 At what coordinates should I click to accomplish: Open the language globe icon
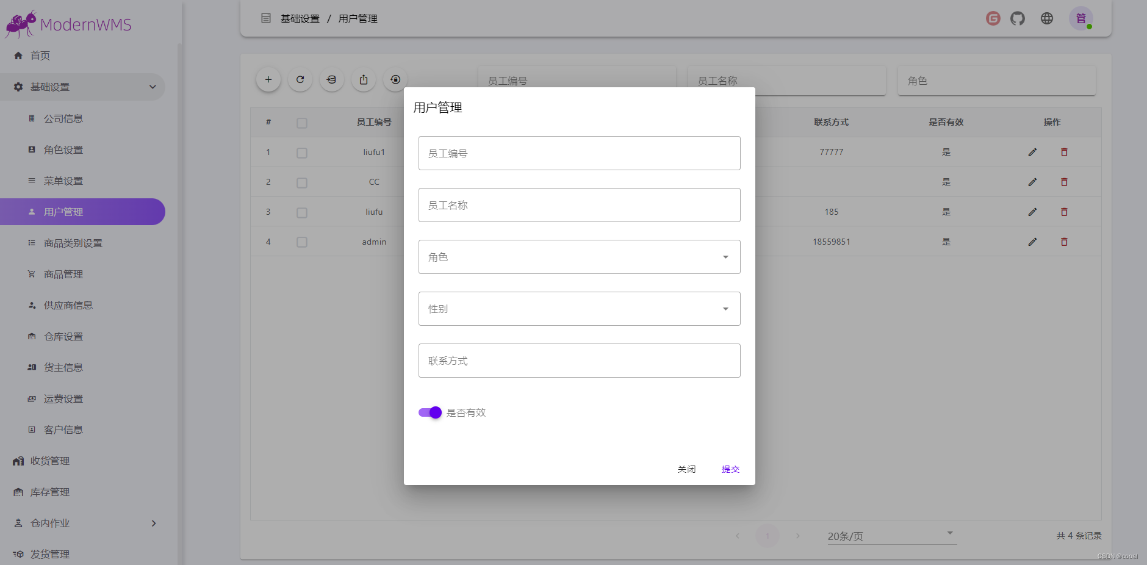coord(1047,18)
